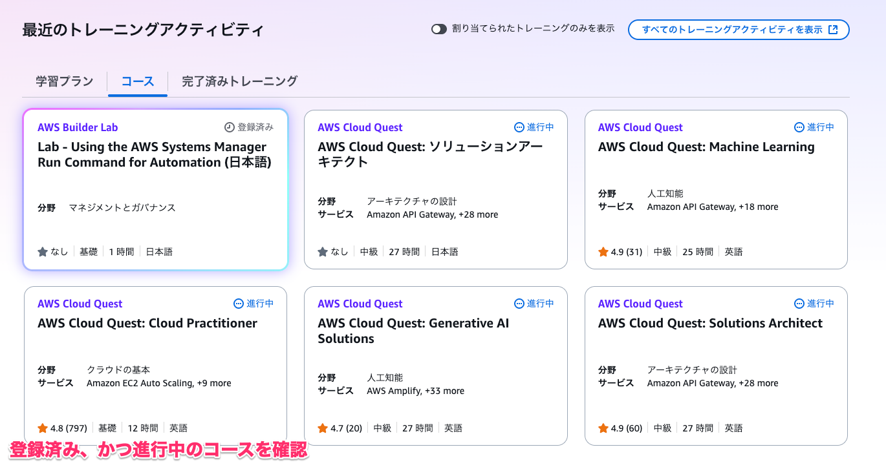Open AWS Cloud Quest: Machine Learning title
Image resolution: width=886 pixels, height=467 pixels.
[706, 147]
